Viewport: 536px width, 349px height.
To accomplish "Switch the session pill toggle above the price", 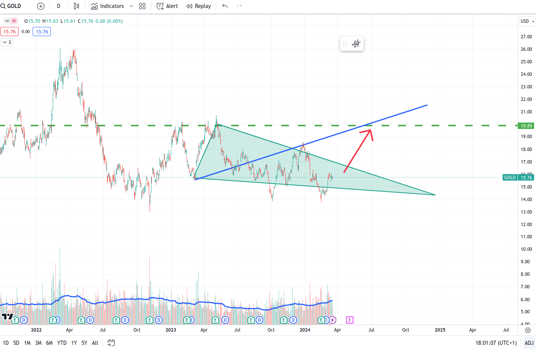I will pyautogui.click(x=9, y=21).
